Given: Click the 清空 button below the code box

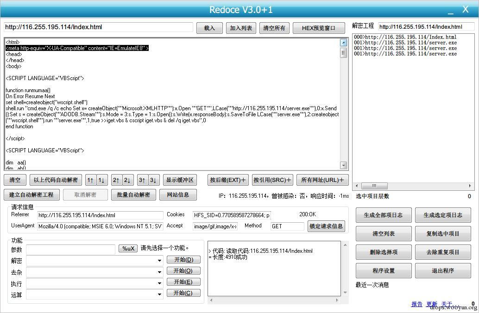Looking at the screenshot, I should click(x=15, y=180).
